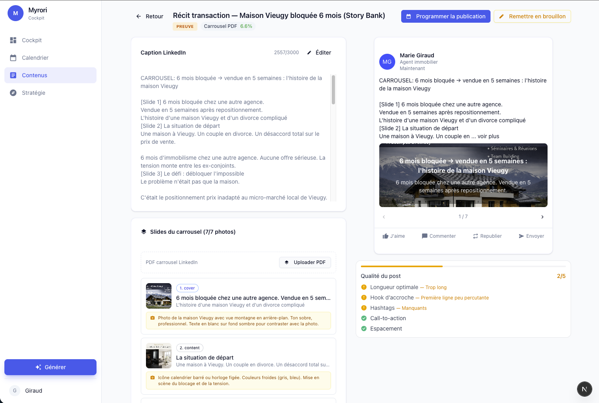Click the J'aime thumbs-up icon
This screenshot has height=403, width=599.
(385, 236)
